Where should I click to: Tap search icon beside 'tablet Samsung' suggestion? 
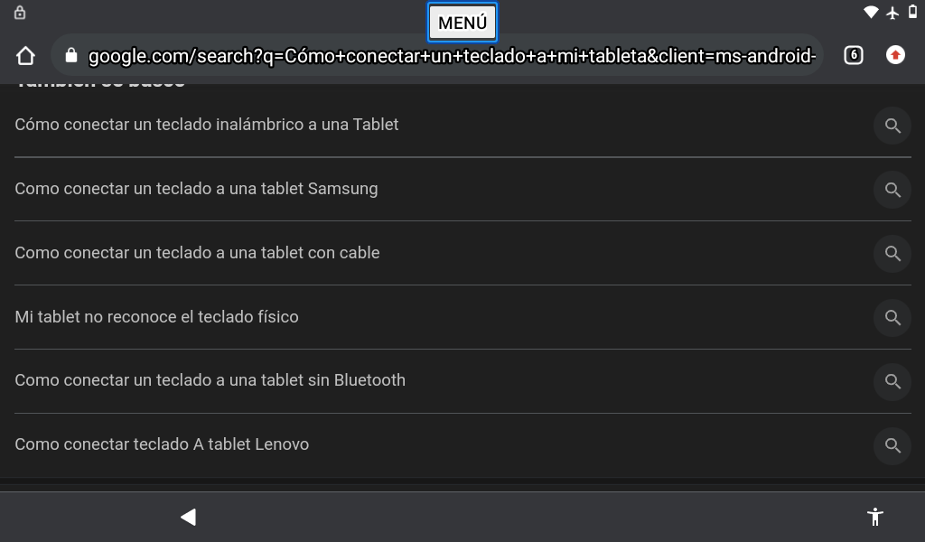pyautogui.click(x=892, y=190)
